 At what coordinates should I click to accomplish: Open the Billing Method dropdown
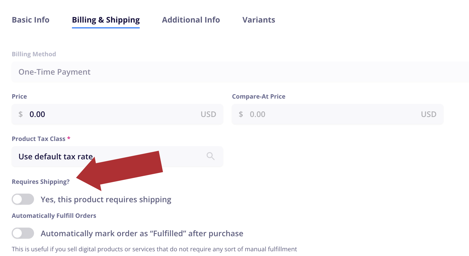[240, 72]
